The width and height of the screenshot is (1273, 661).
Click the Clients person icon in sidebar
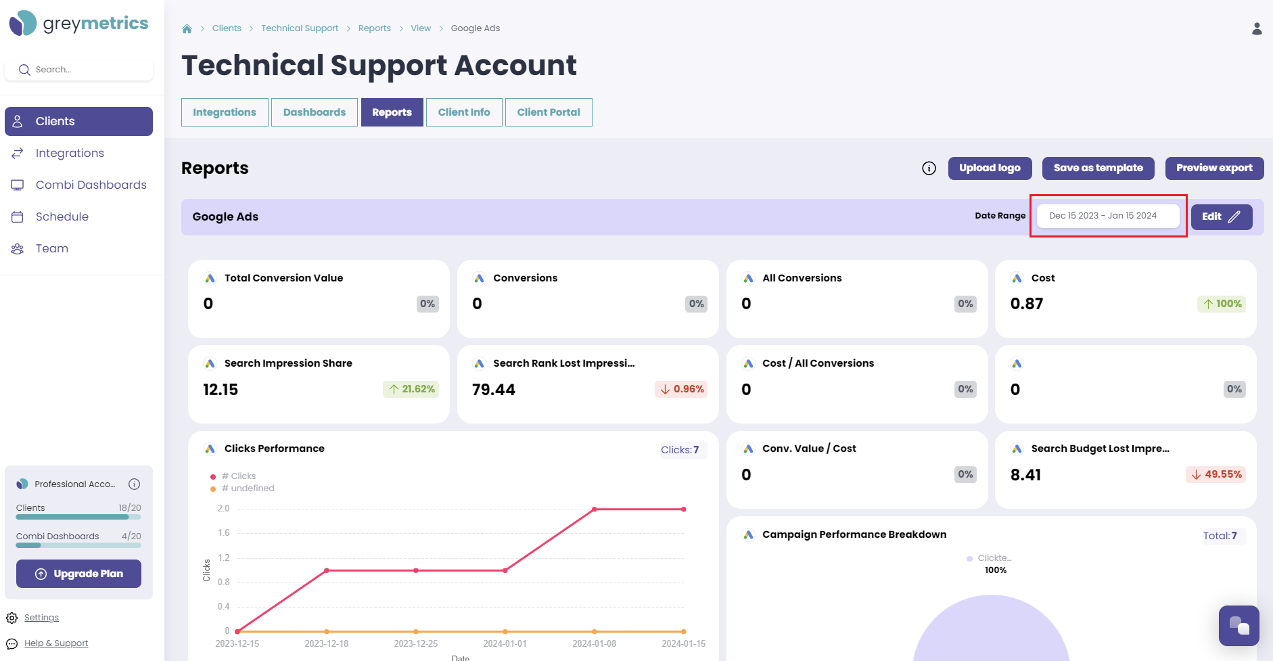click(18, 121)
